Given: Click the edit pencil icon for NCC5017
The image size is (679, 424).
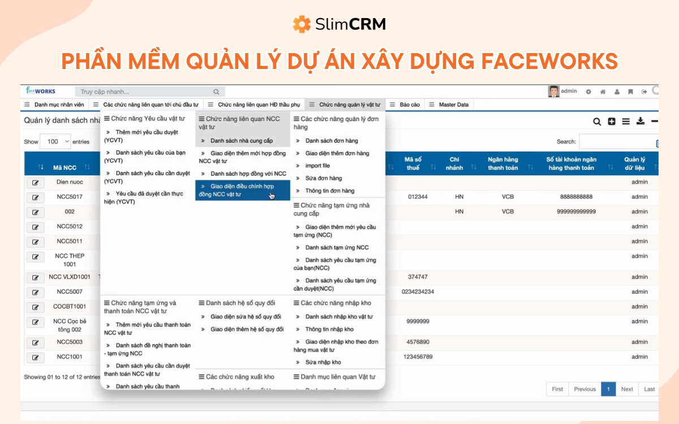Looking at the screenshot, I should point(35,197).
